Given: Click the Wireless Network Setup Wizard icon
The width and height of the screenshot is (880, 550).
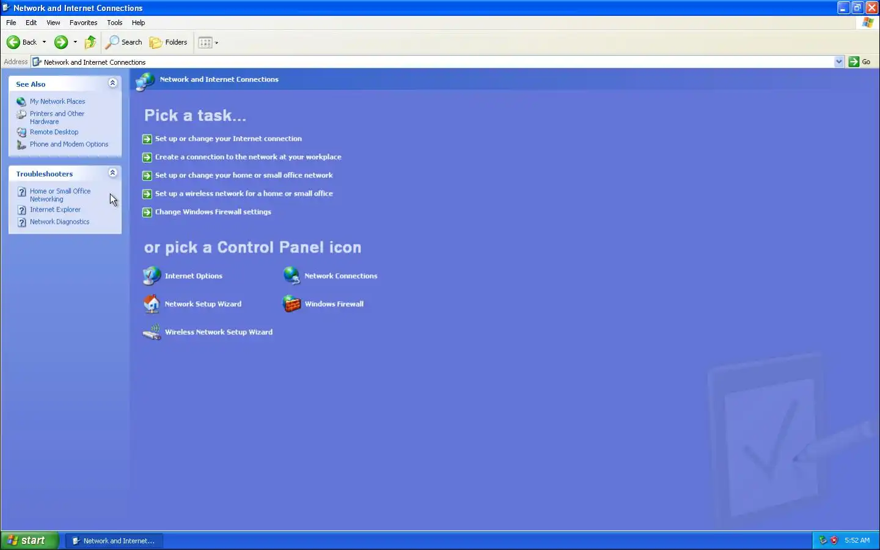Looking at the screenshot, I should tap(152, 332).
